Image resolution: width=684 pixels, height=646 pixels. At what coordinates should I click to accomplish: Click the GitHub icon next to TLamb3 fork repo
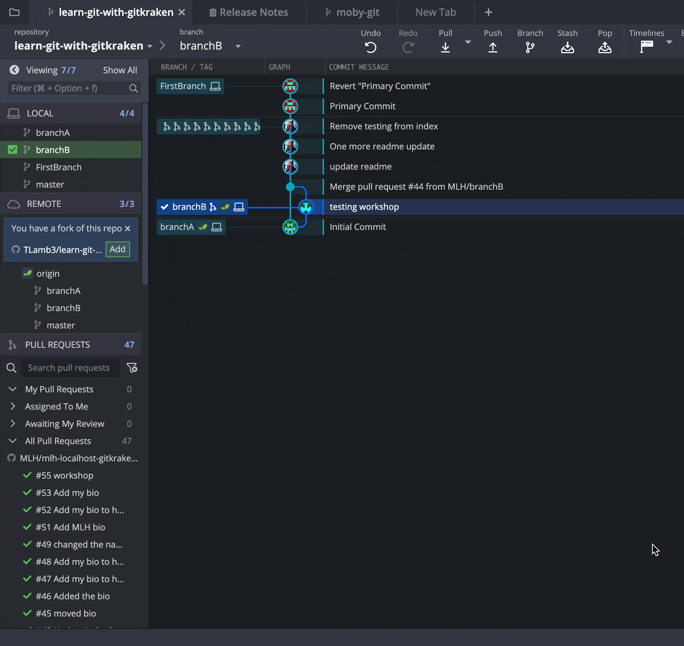point(15,249)
